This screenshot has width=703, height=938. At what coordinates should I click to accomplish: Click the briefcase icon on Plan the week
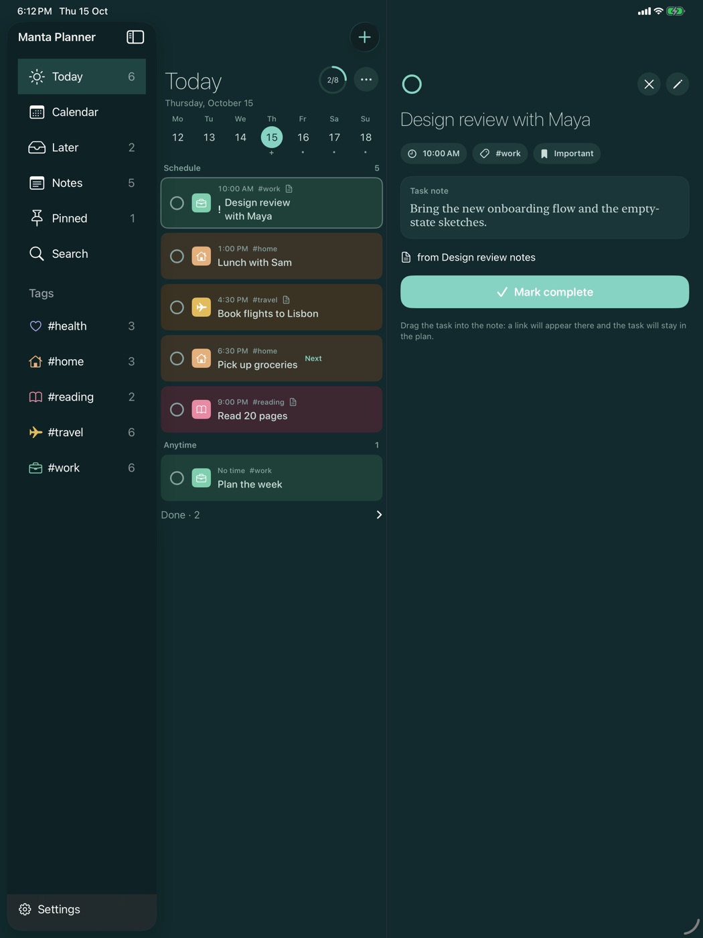[201, 478]
